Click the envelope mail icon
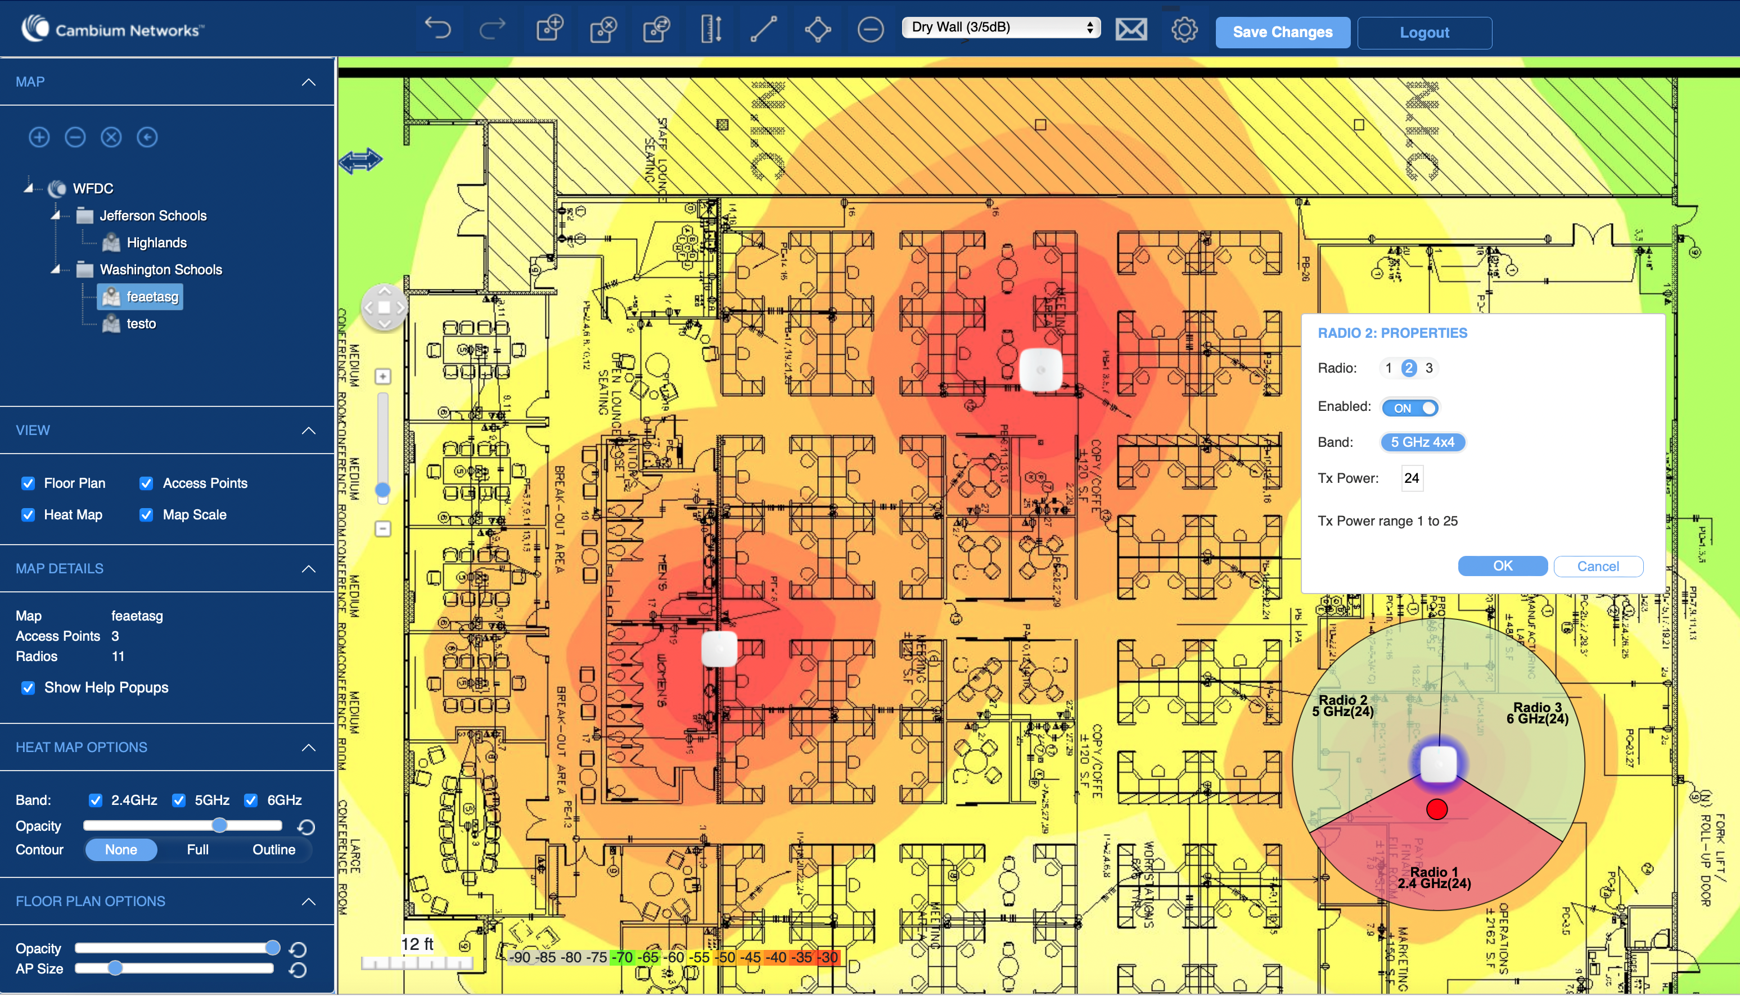This screenshot has width=1740, height=996. (x=1131, y=29)
